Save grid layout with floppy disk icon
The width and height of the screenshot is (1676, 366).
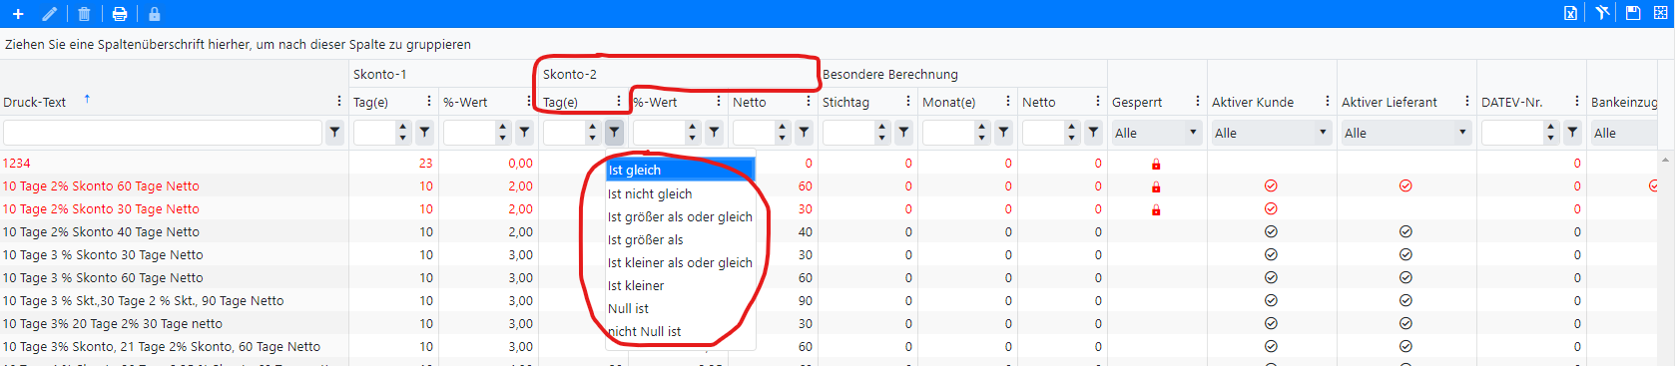[x=1633, y=13]
